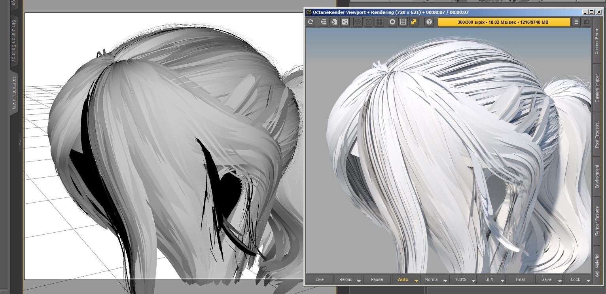Open the Post Process. side tab
Image resolution: width=606 pixels, height=294 pixels.
(x=597, y=135)
